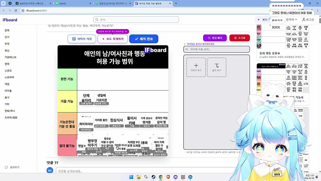This screenshot has height=181, width=321.
Task: View site information icon in address bar
Action: point(23,11)
